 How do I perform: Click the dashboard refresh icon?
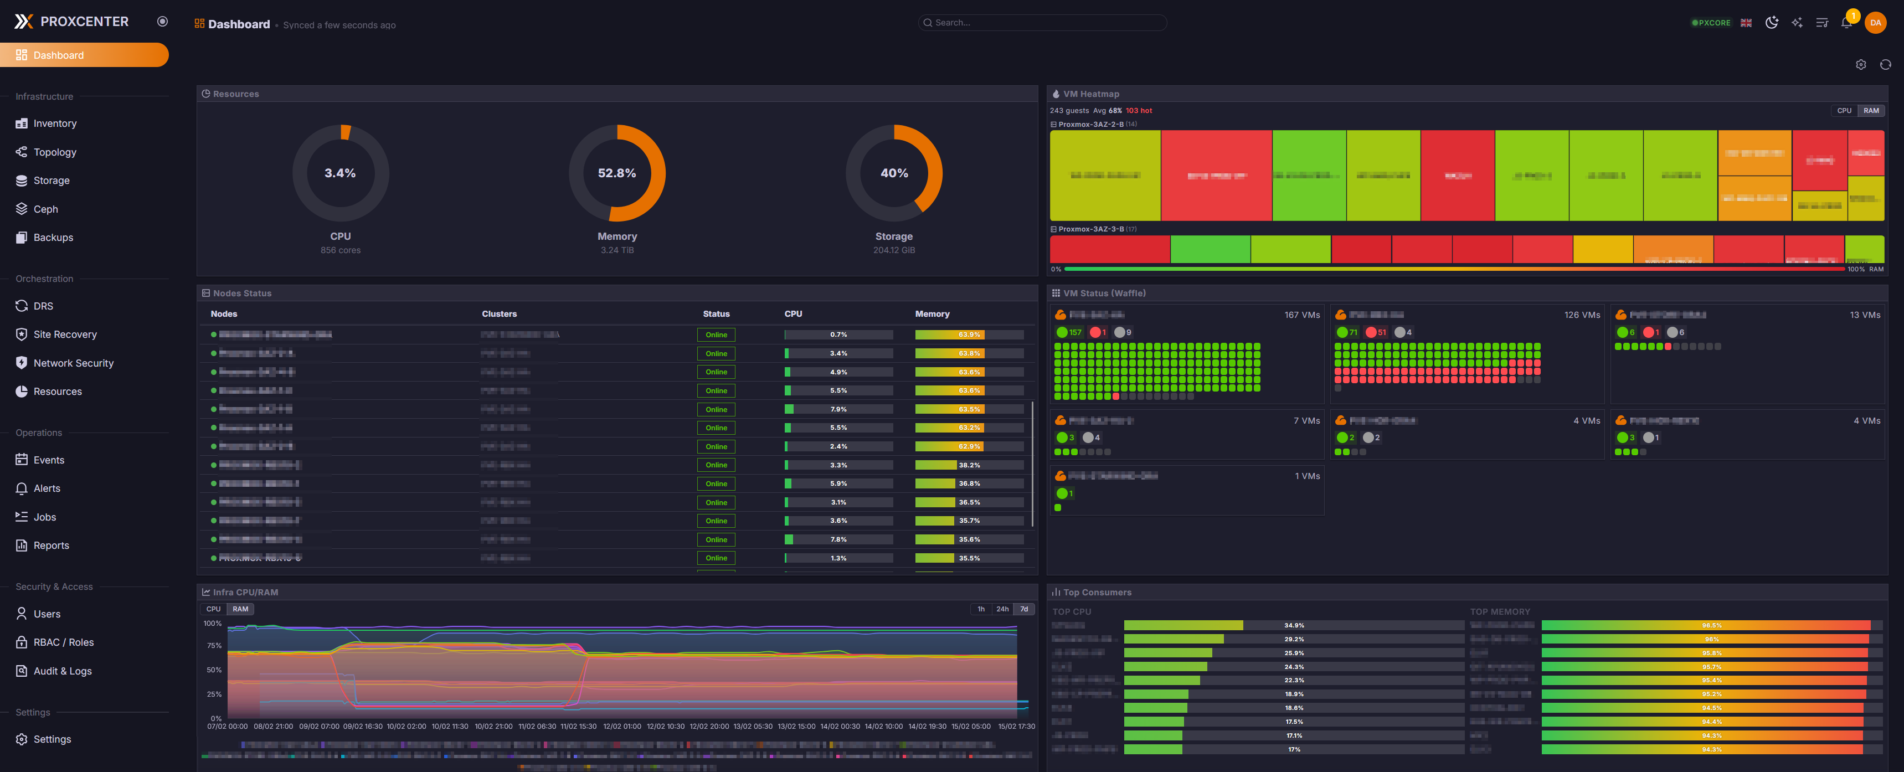pos(1885,65)
